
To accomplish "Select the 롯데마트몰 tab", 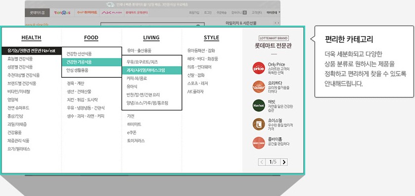I will pyautogui.click(x=37, y=12).
